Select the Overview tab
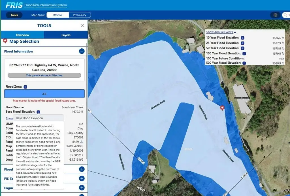The width and height of the screenshot is (290, 196). (23, 35)
